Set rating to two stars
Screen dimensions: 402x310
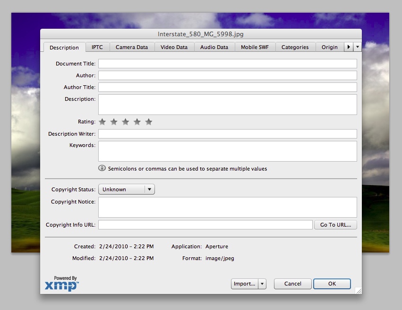click(114, 122)
